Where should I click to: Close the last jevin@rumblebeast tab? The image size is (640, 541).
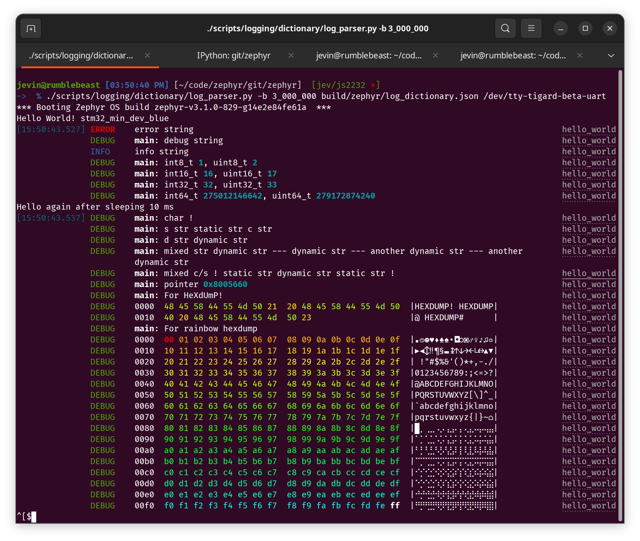tap(580, 55)
